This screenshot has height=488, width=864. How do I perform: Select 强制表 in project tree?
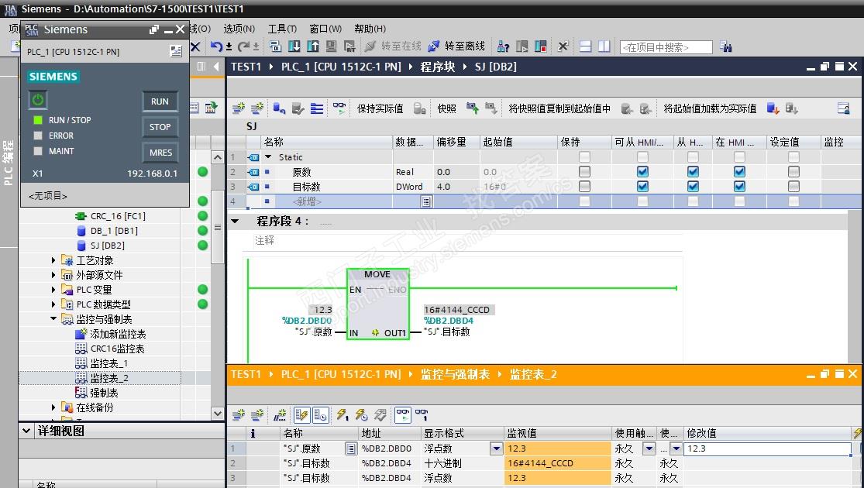(104, 393)
